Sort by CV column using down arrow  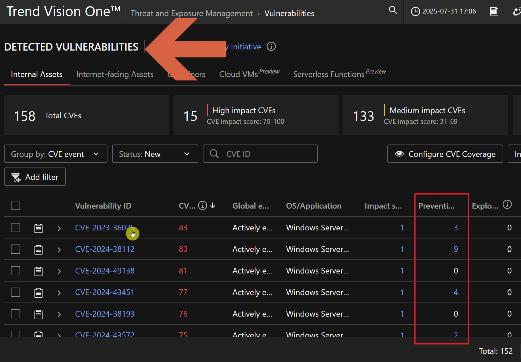[x=213, y=205]
